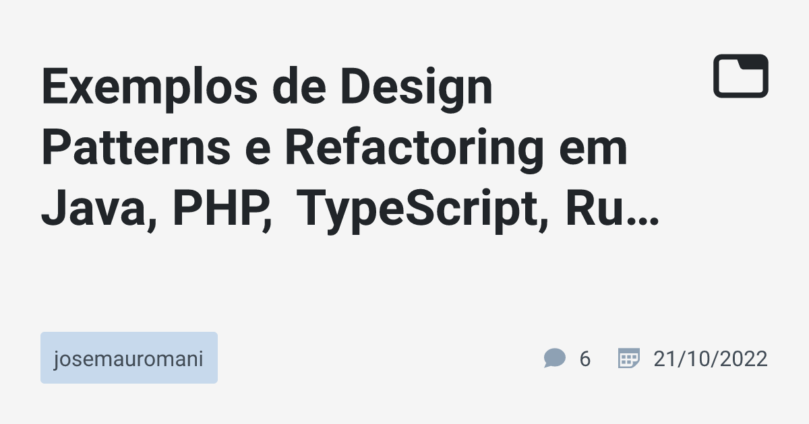
Task: Select the year 2022 in the date
Action: coord(744,359)
